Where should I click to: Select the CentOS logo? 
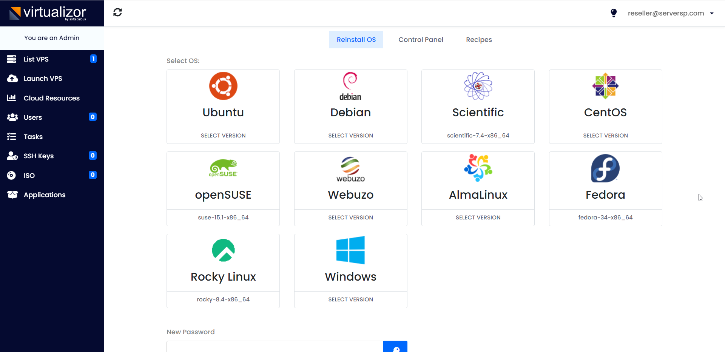605,86
